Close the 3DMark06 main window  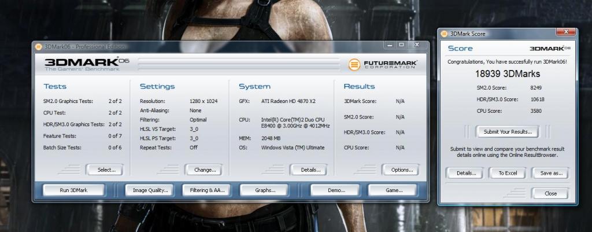click(417, 45)
